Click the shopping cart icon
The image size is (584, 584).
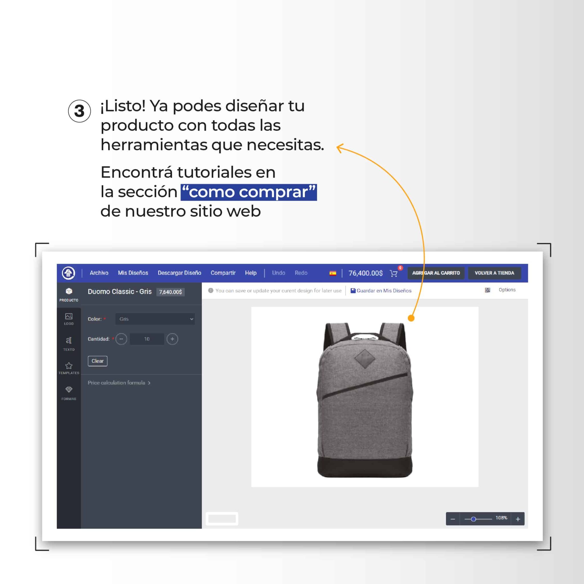[394, 273]
